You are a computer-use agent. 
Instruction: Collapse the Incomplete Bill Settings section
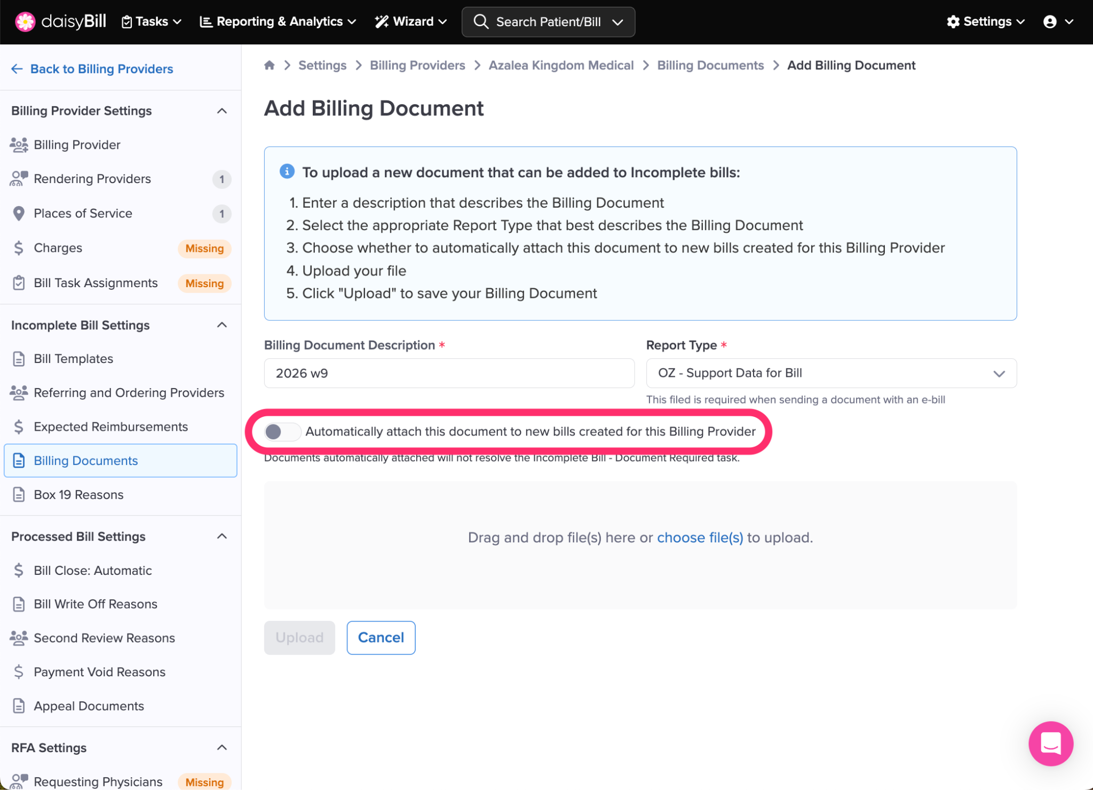coord(222,325)
